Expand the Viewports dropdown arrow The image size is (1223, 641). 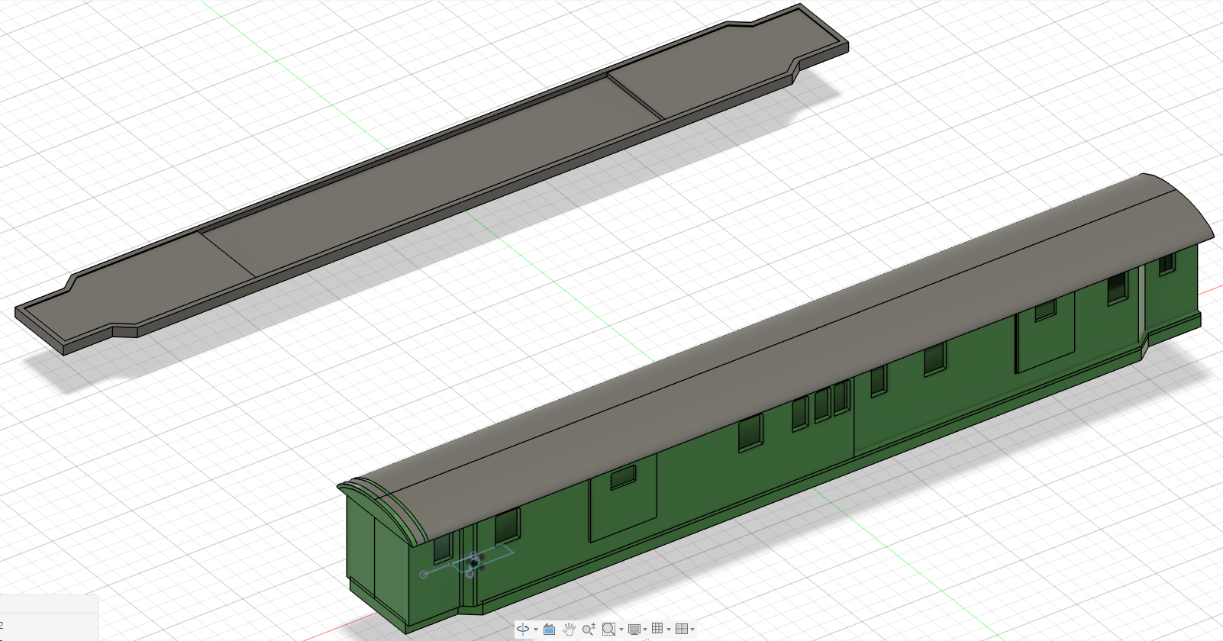click(692, 630)
